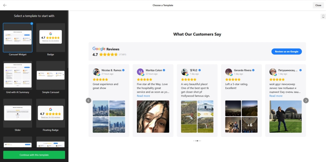Click Floating Badge label text
Viewport: 326px width, 162px height.
[x=51, y=130]
